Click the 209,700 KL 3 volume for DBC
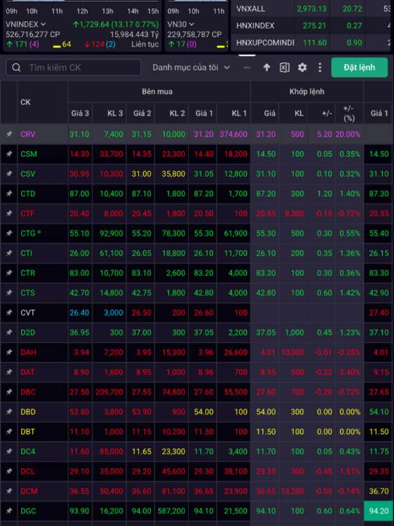 (x=109, y=392)
